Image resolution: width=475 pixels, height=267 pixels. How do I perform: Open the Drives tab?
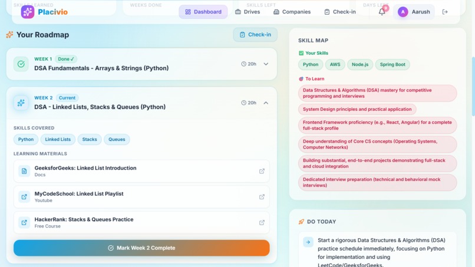click(248, 12)
